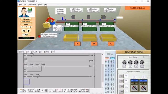Viewport: 168px width, 94px height.
Task: Click the Write to PLC button
Action: [26, 22]
